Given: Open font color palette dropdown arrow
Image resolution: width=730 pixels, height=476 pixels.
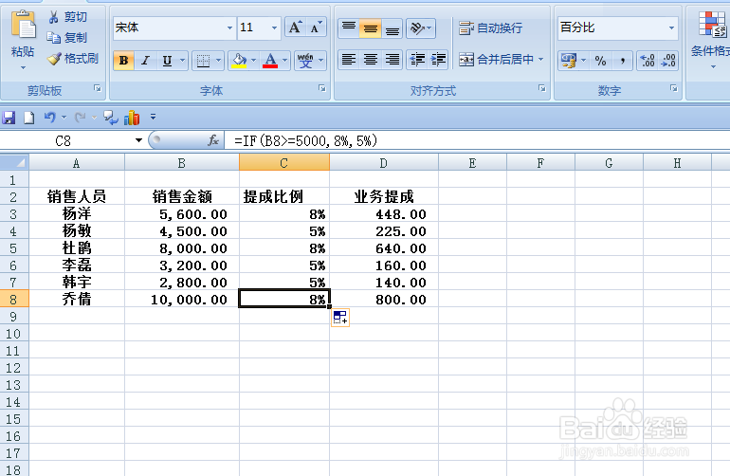Looking at the screenshot, I should point(285,61).
